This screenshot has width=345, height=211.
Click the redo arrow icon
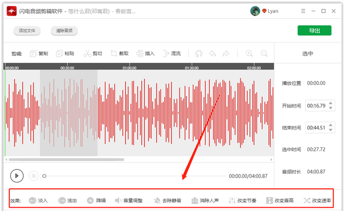coord(226,53)
